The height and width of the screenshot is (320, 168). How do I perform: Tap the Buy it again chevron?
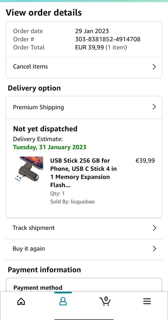point(154,248)
